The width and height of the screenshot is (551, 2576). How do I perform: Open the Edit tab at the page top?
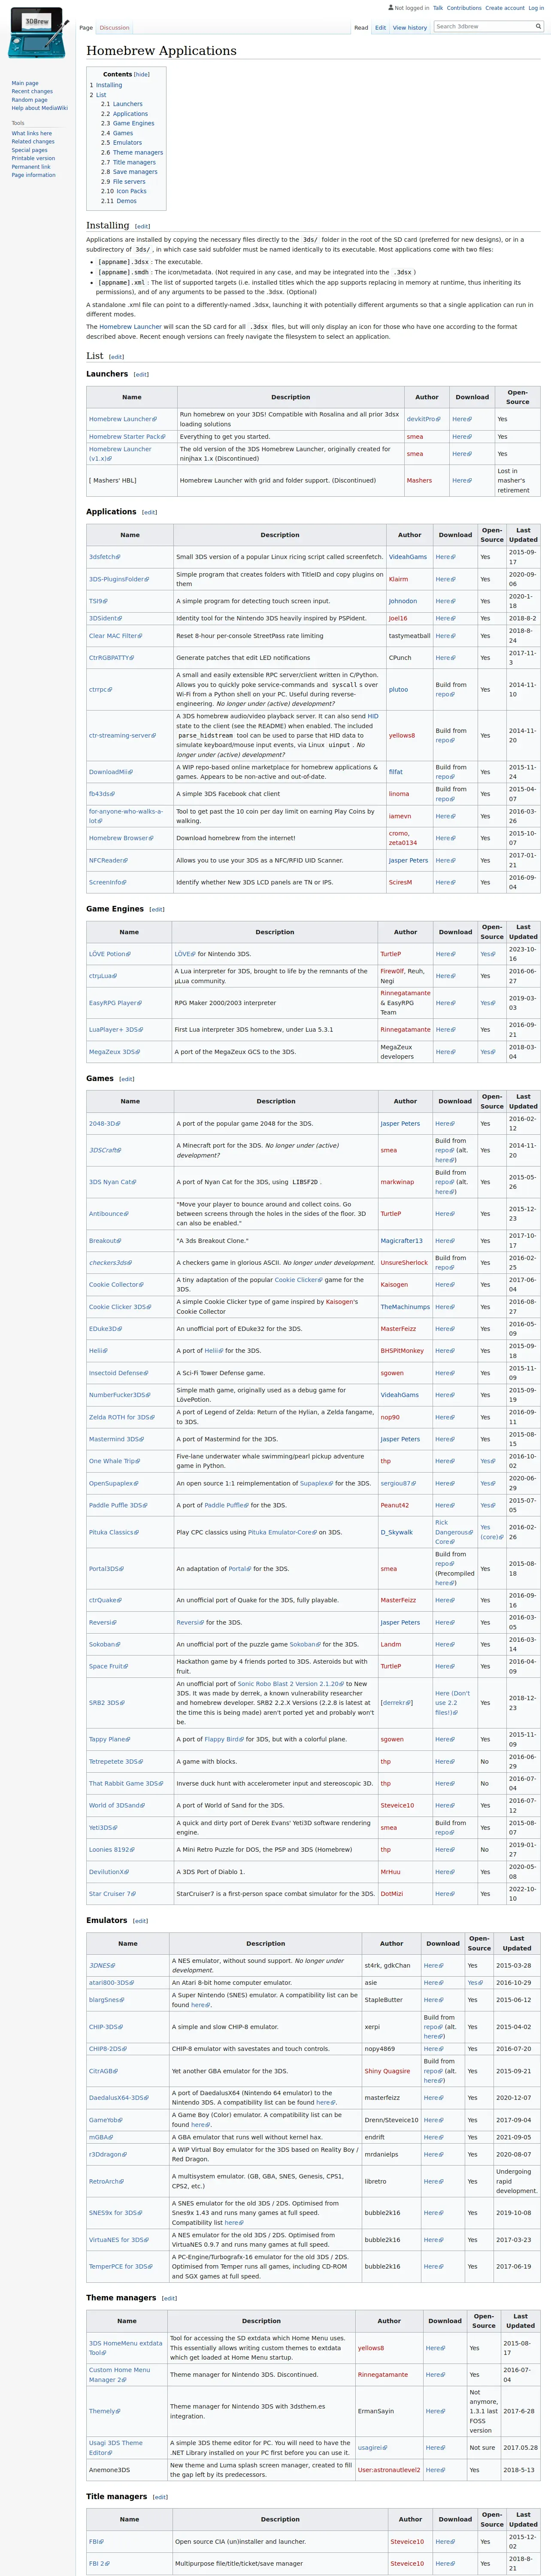pos(380,28)
